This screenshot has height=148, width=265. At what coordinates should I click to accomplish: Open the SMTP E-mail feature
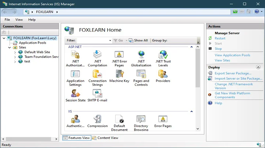coord(97,96)
